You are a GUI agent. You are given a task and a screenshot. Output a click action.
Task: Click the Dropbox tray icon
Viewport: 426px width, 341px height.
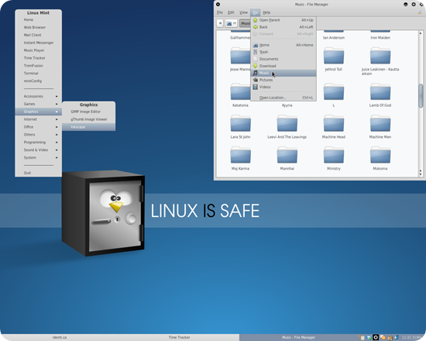pyautogui.click(x=369, y=337)
